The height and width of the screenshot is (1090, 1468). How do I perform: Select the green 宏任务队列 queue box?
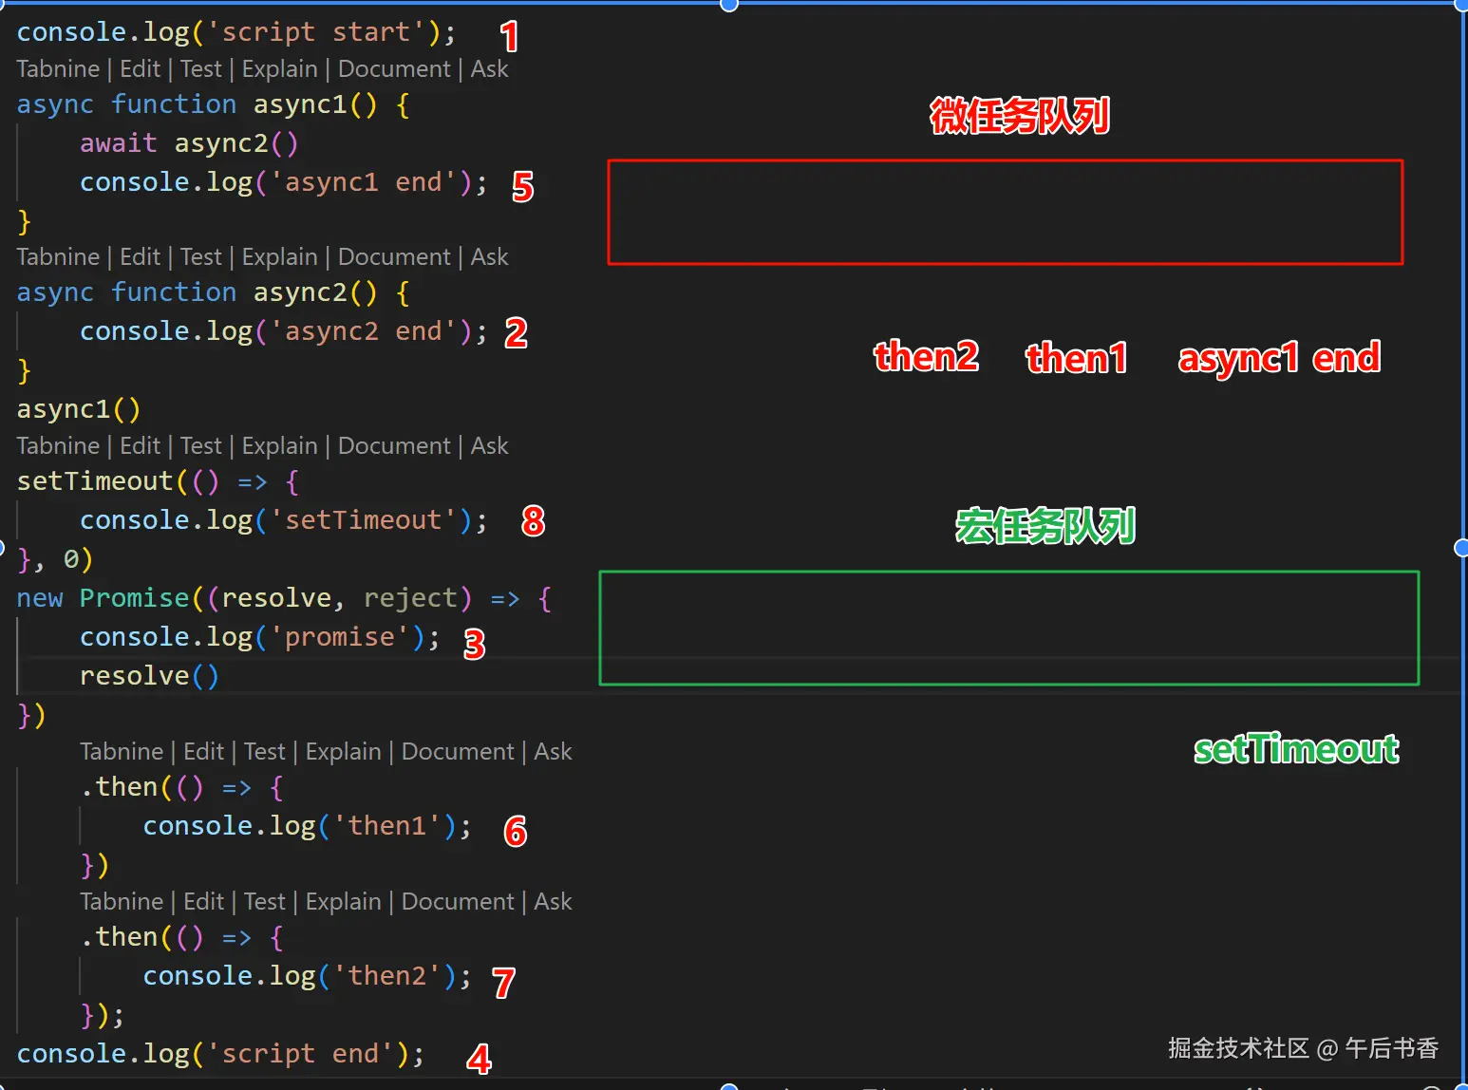click(x=1007, y=628)
